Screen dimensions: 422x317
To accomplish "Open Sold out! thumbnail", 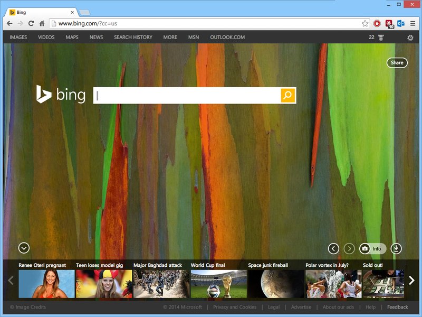I will [x=383, y=284].
